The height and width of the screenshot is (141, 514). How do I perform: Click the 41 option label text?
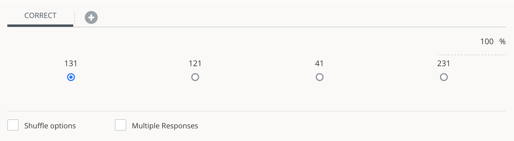[319, 64]
